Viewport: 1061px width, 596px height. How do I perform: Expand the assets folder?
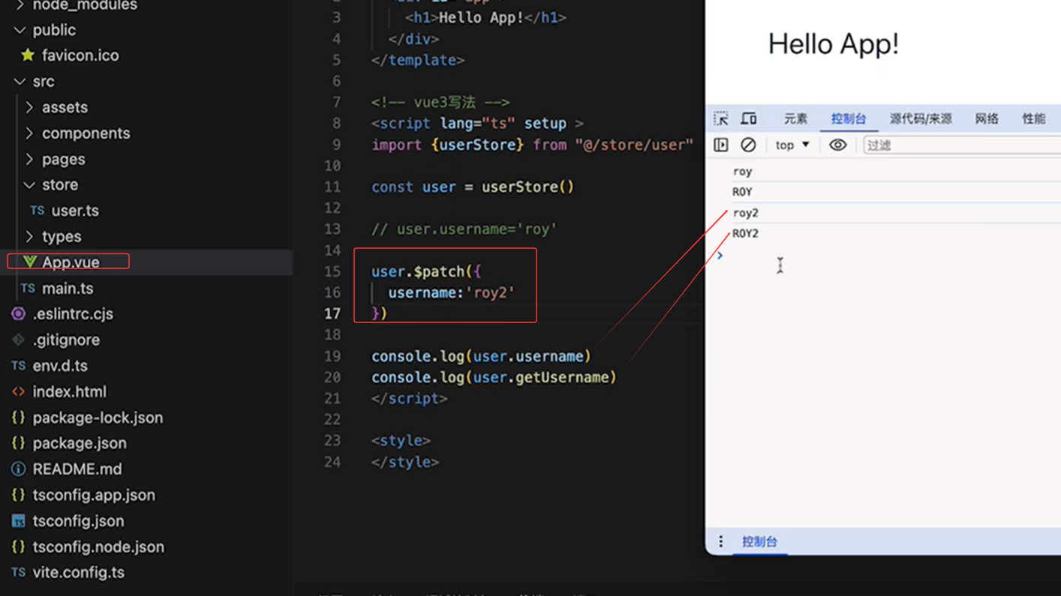coord(29,107)
